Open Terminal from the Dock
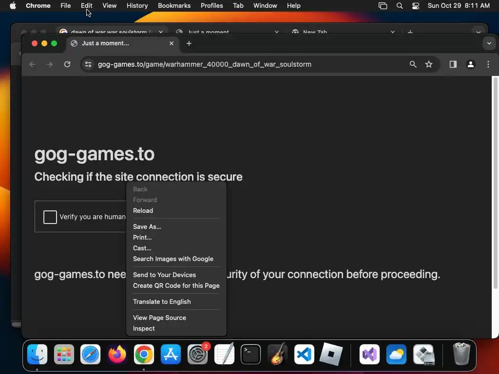 click(x=251, y=354)
